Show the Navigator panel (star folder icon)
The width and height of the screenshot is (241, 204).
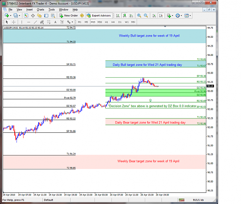point(39,15)
